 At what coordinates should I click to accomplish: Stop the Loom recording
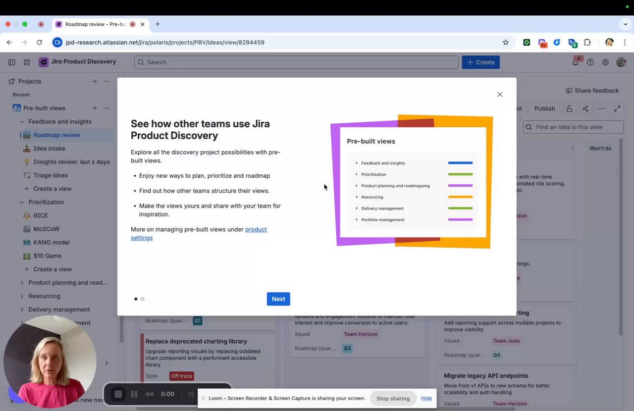click(x=118, y=394)
